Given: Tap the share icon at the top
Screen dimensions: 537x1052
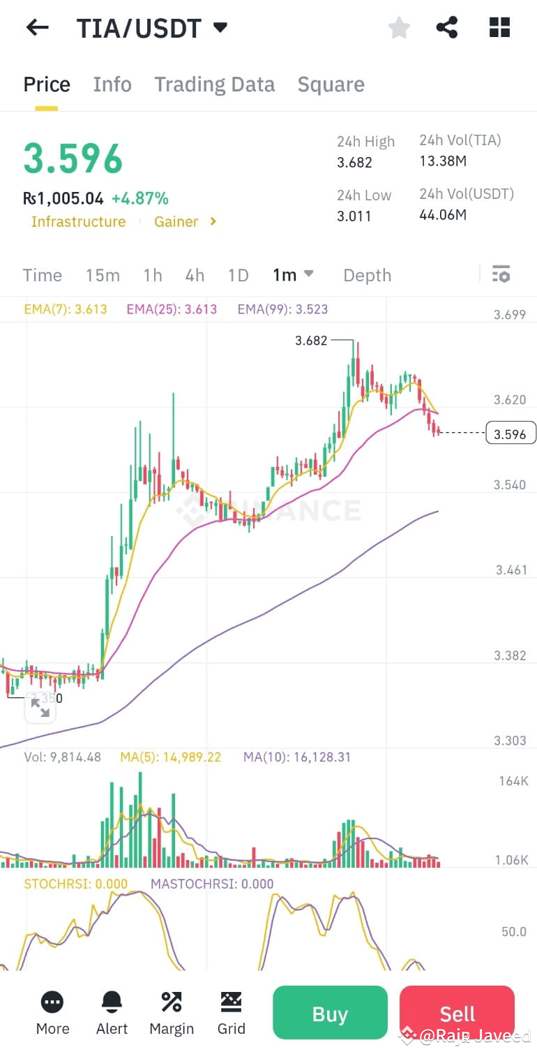Looking at the screenshot, I should click(446, 27).
